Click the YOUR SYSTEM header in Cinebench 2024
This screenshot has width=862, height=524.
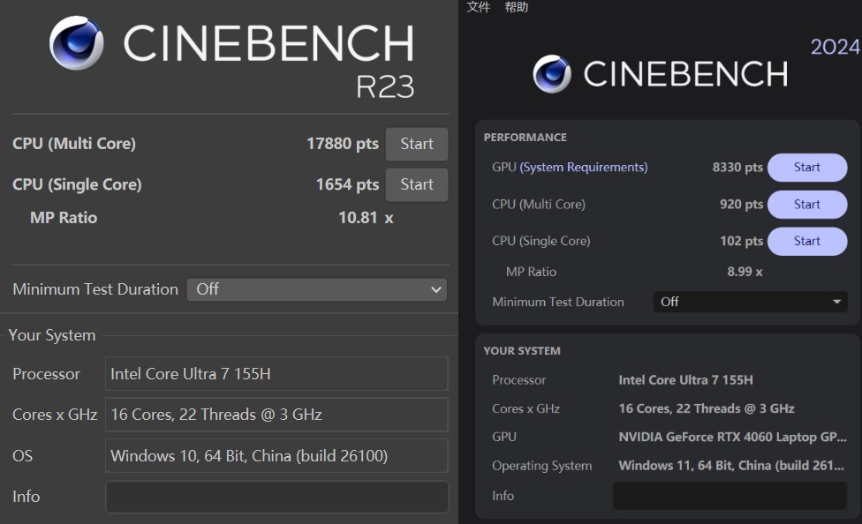click(522, 351)
